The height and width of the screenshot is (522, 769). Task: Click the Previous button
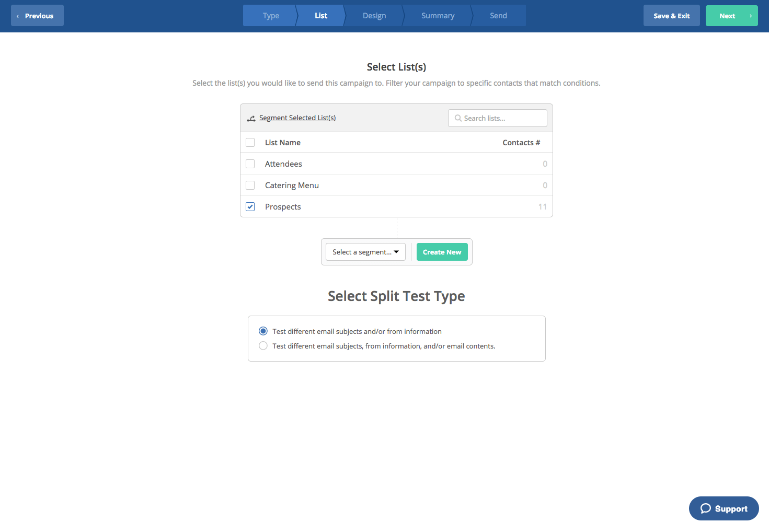pyautogui.click(x=37, y=16)
